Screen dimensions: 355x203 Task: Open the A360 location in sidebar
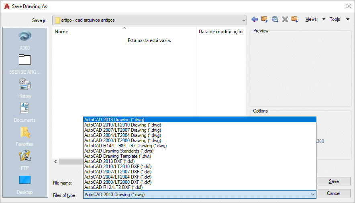coord(24,40)
